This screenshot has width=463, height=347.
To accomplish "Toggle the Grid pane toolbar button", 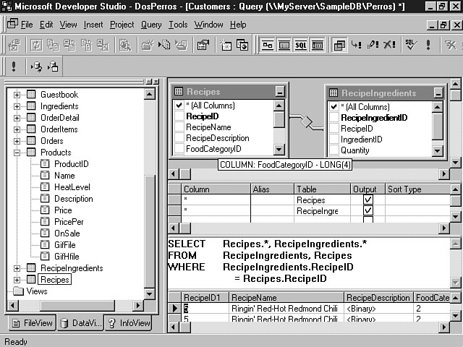I will pyautogui.click(x=284, y=45).
